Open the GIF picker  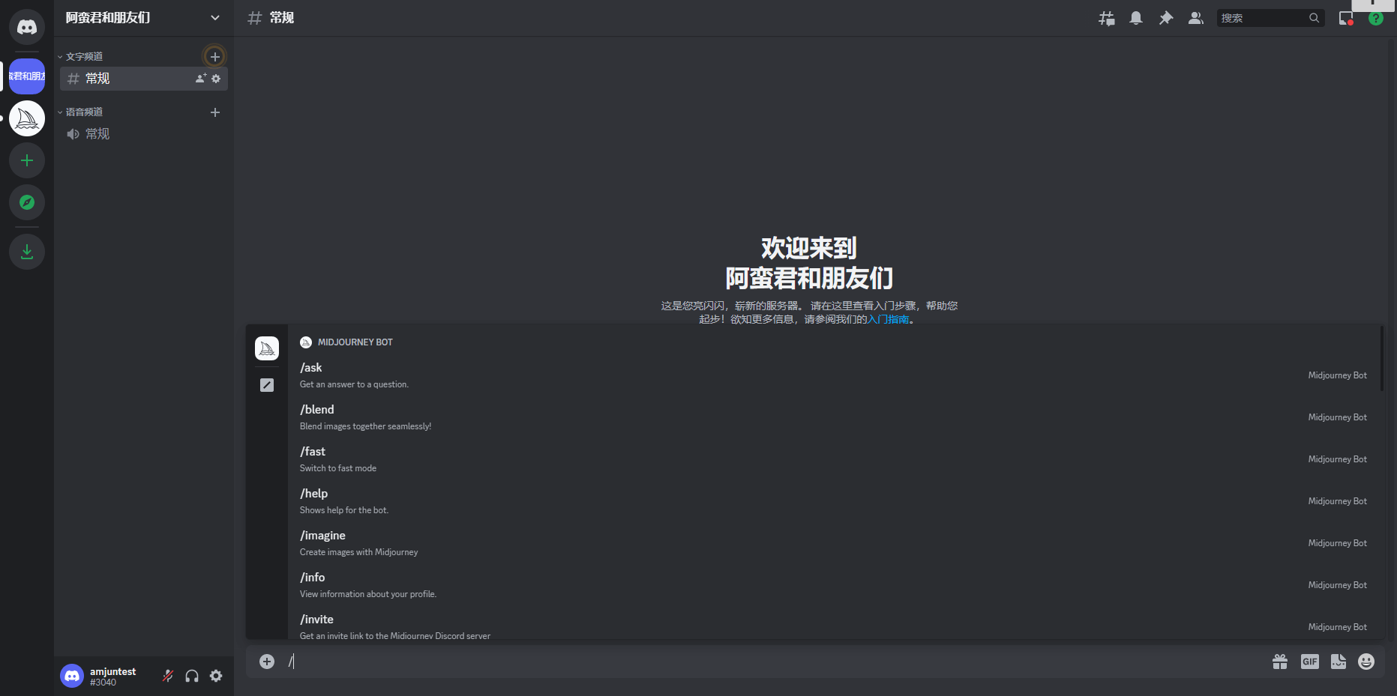(x=1309, y=662)
